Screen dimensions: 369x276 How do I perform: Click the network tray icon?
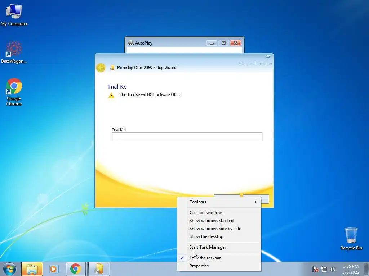[x=324, y=269]
